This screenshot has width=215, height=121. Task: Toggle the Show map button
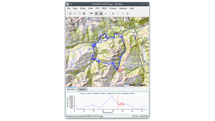tap(96, 13)
